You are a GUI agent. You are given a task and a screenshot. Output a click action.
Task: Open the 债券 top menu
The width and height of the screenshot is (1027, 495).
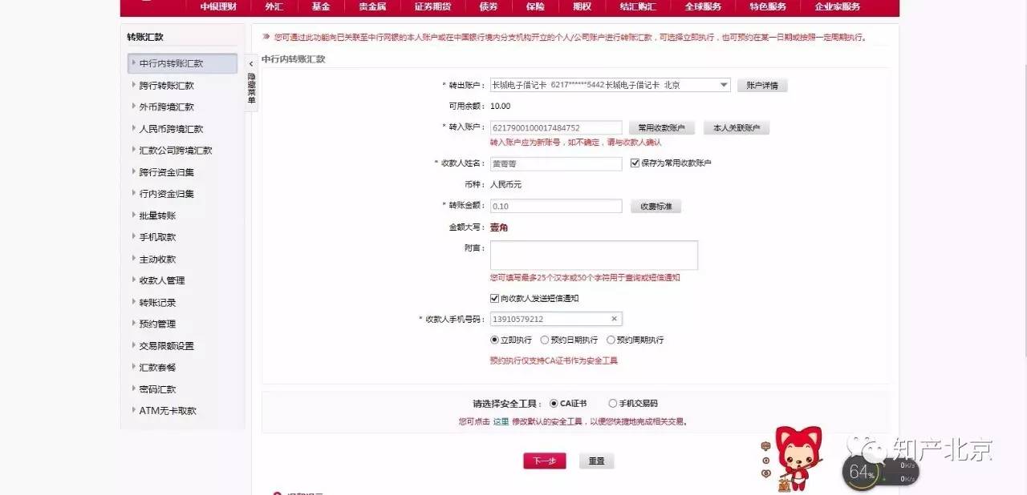[x=489, y=6]
